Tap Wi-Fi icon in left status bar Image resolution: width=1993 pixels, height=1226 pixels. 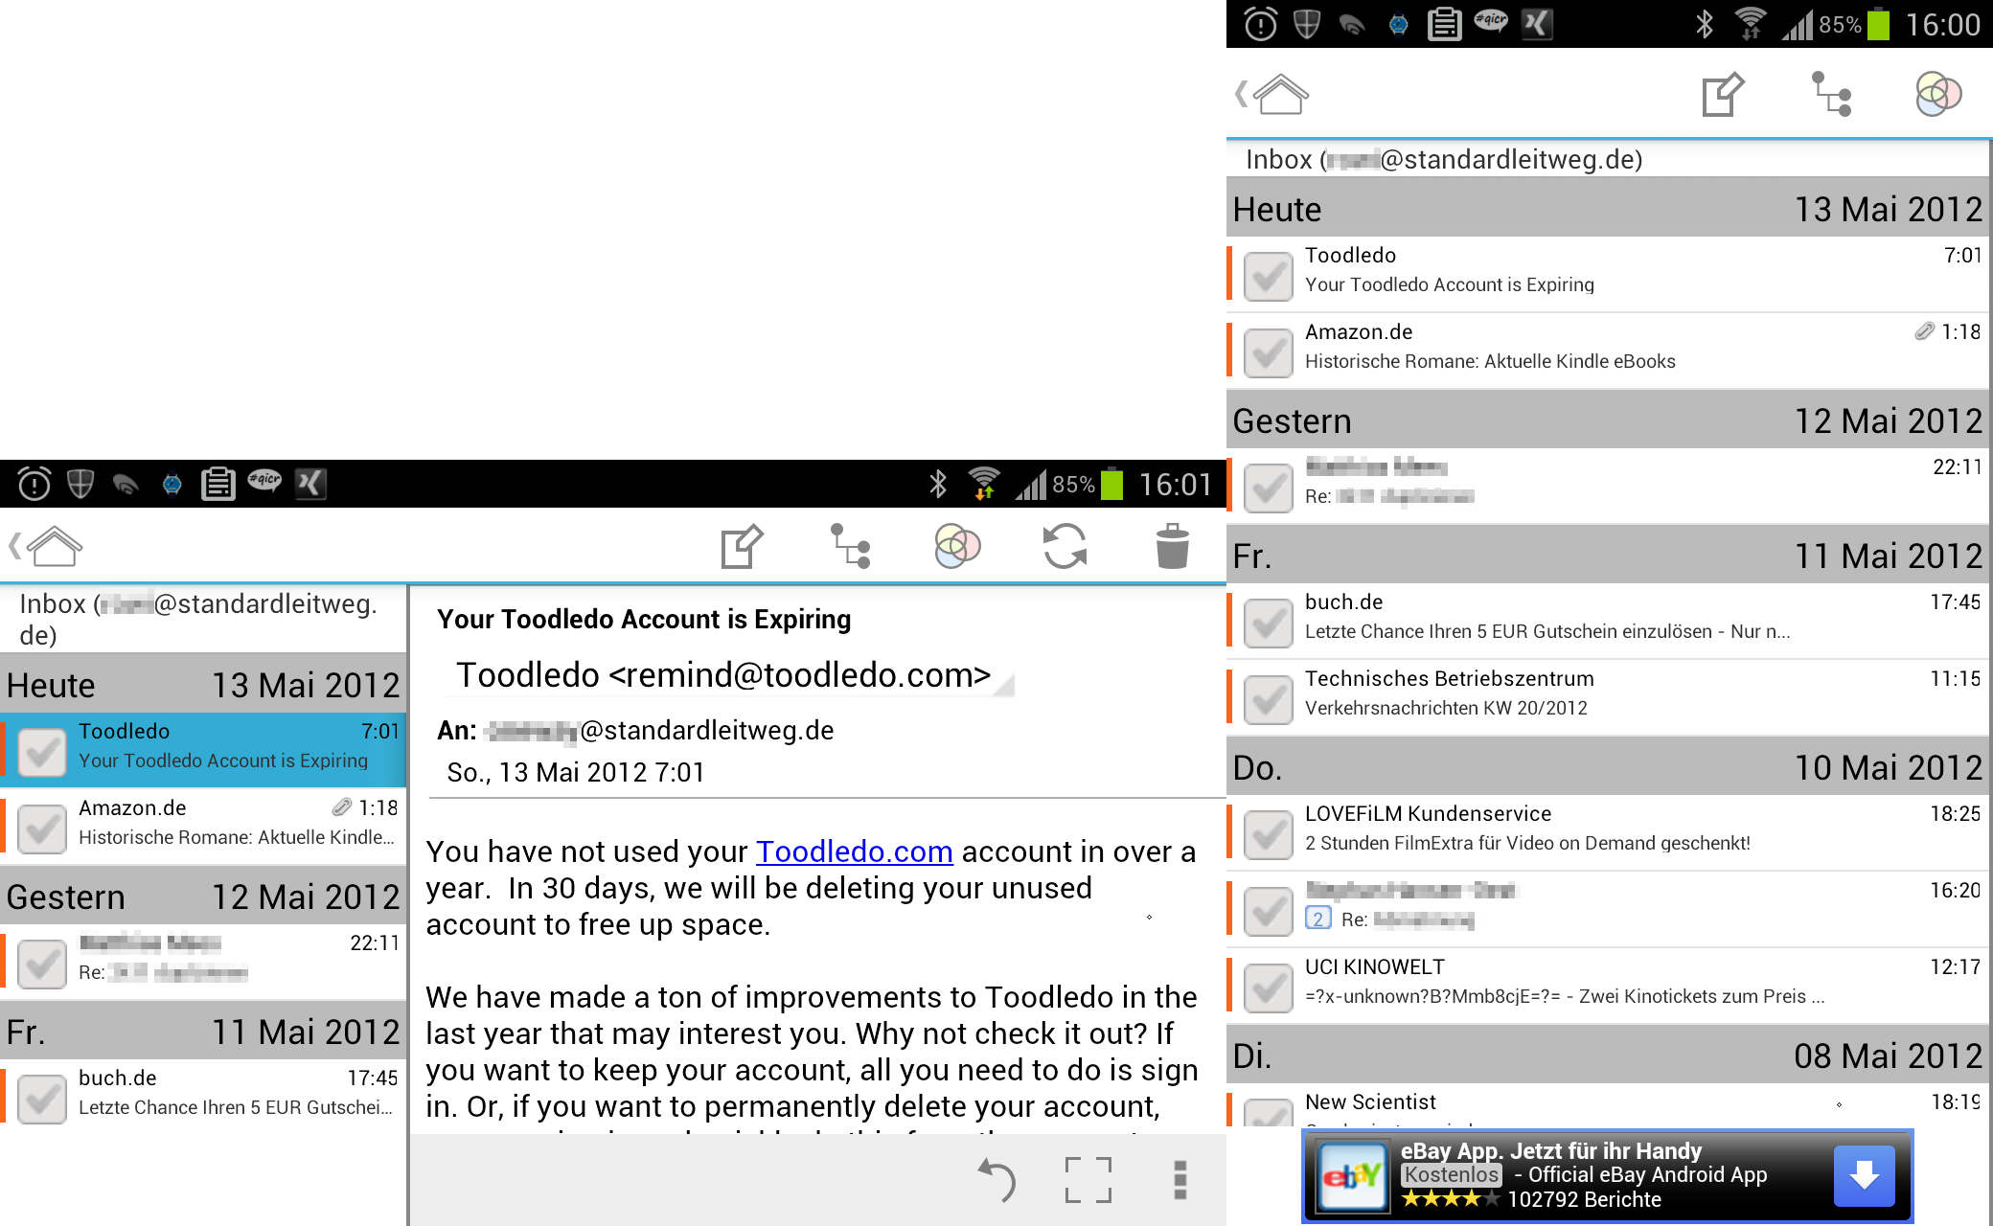click(984, 484)
